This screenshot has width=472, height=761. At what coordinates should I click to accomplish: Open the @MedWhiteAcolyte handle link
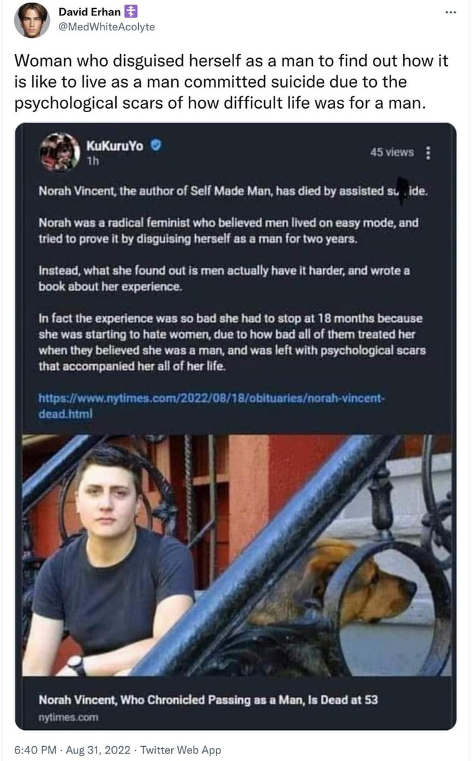[107, 27]
